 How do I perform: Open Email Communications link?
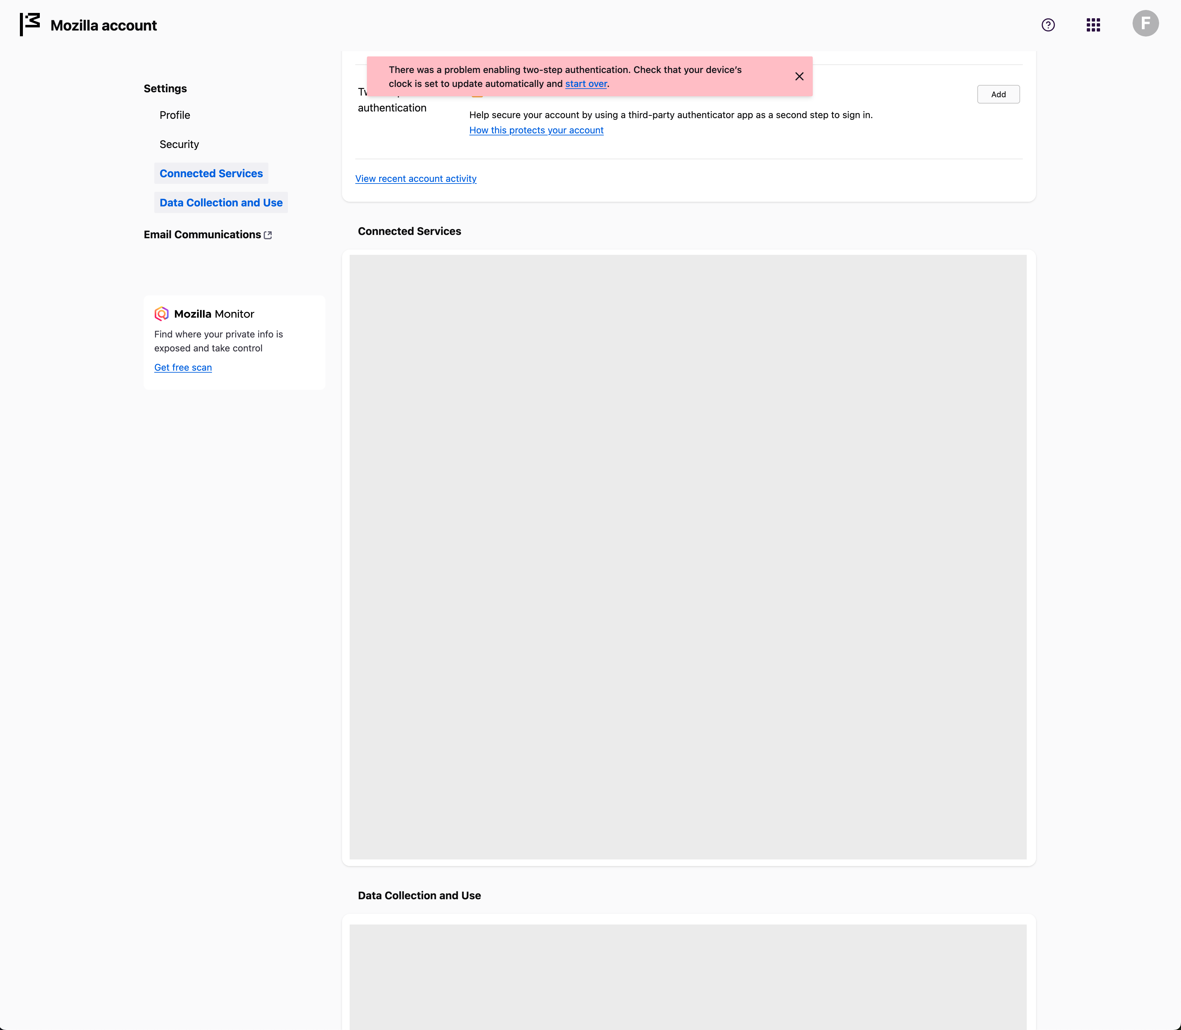click(x=202, y=235)
